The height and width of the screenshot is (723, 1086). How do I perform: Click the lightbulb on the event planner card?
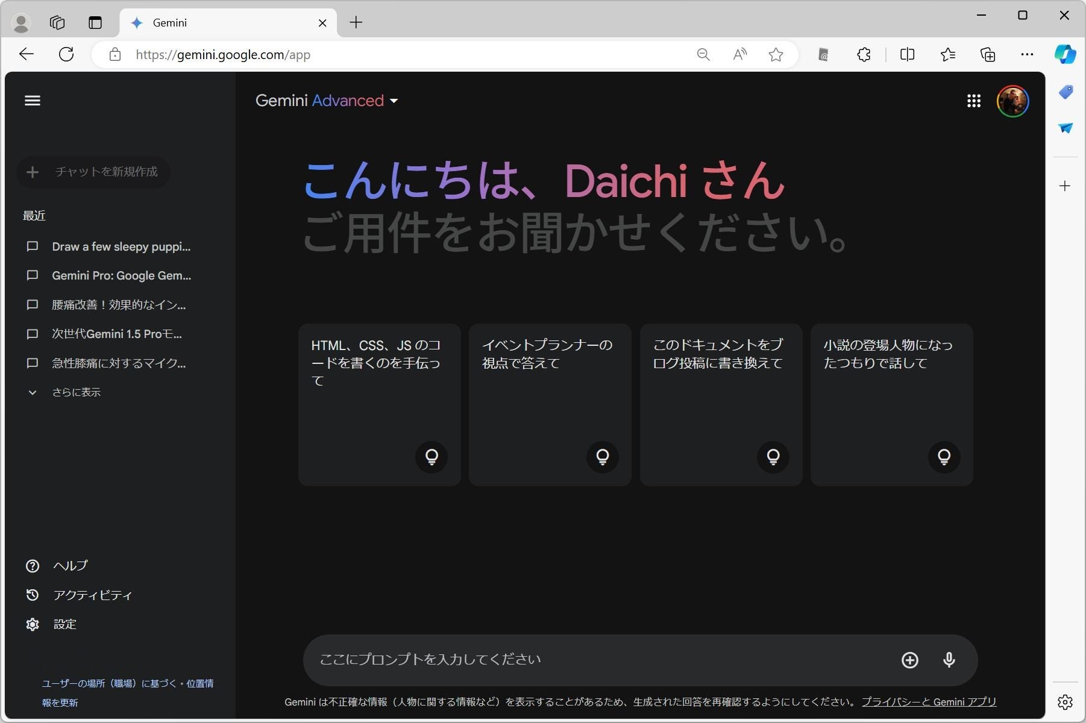point(603,457)
